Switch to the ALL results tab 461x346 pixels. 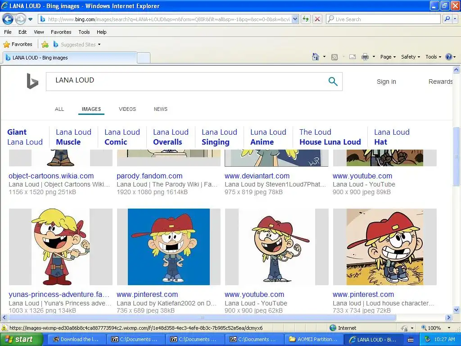coord(59,109)
